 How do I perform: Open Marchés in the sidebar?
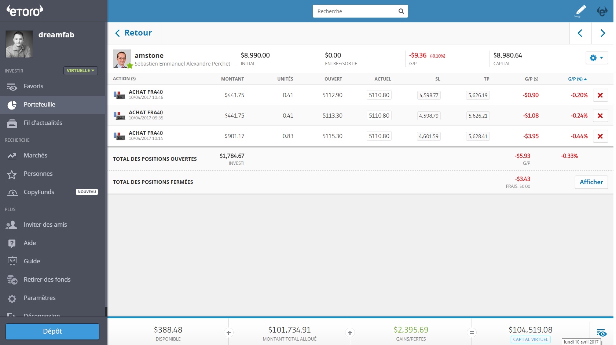tap(35, 156)
